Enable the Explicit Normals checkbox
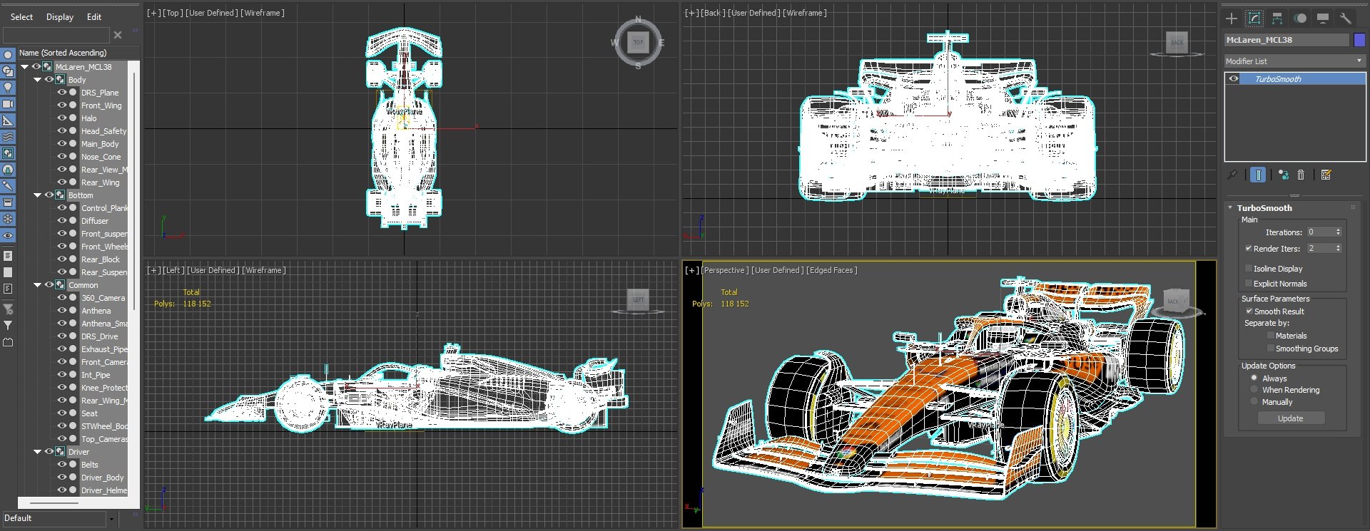The width and height of the screenshot is (1370, 531). [1249, 284]
